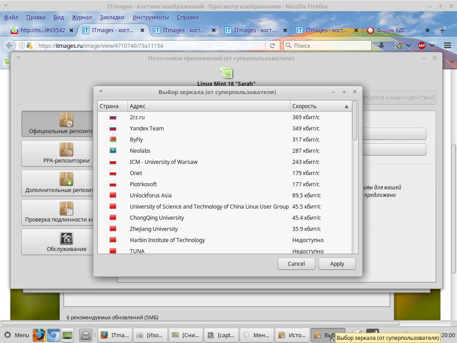
Task: Choose the ICM - University of Warsaw mirror
Action: (x=163, y=162)
